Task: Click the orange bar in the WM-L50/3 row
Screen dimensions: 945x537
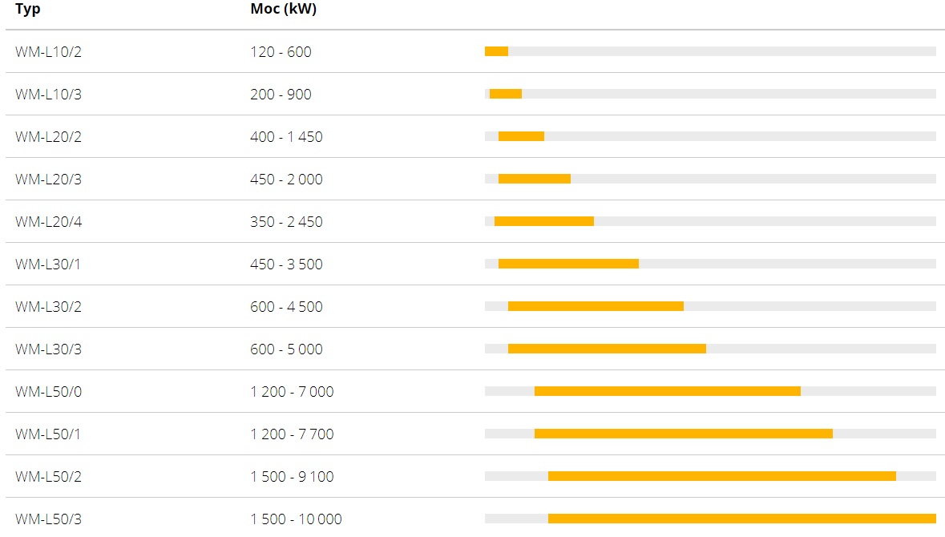Action: [742, 519]
